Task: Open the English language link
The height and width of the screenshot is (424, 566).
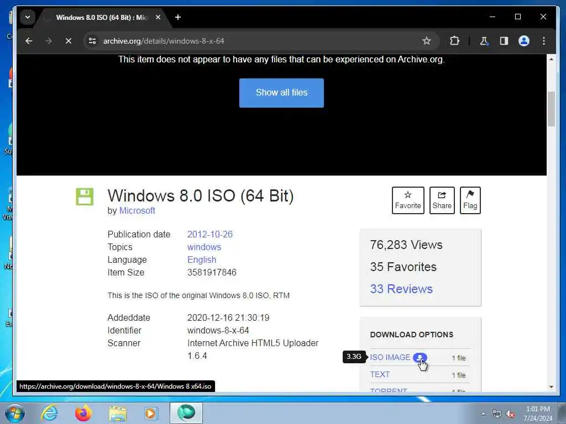Action: (202, 259)
